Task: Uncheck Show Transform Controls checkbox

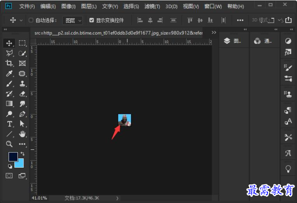Action: click(92, 20)
